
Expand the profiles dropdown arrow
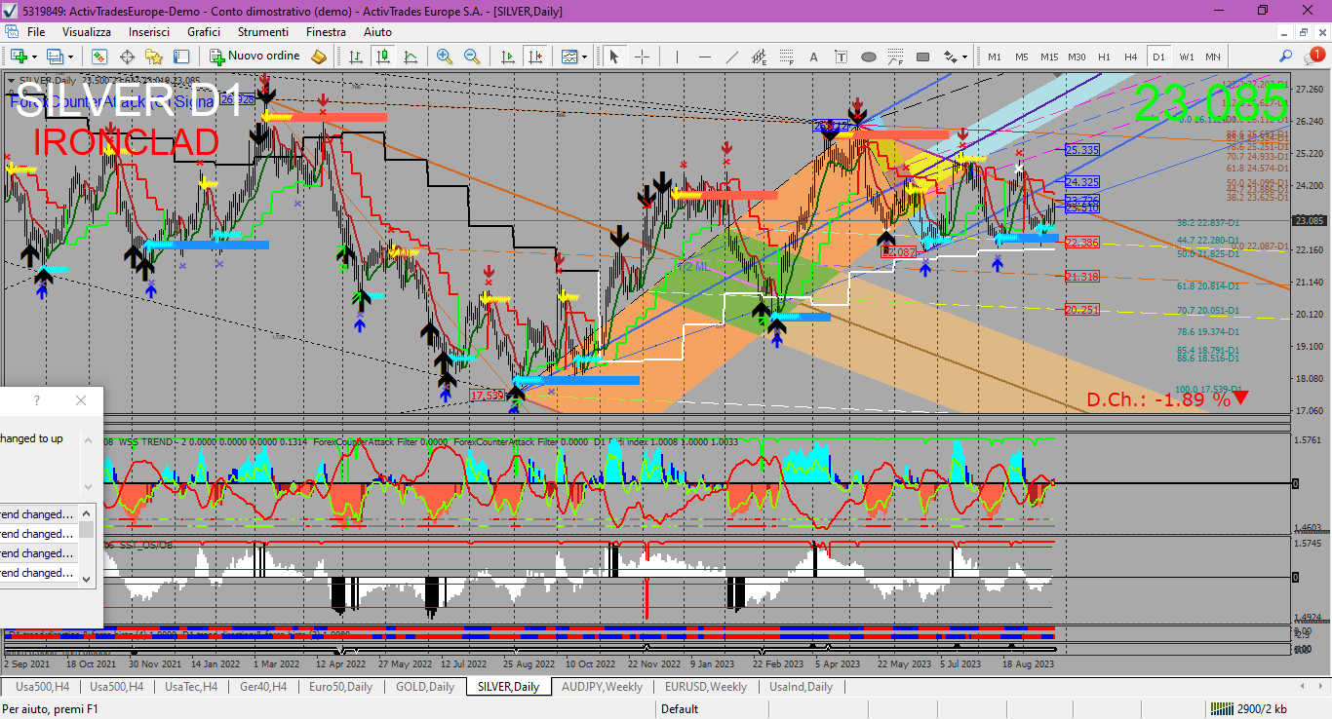point(70,57)
